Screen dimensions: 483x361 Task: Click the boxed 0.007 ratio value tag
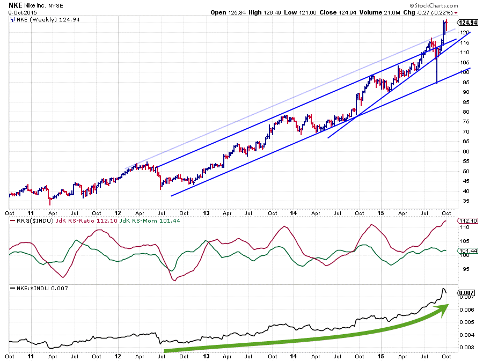click(467, 293)
